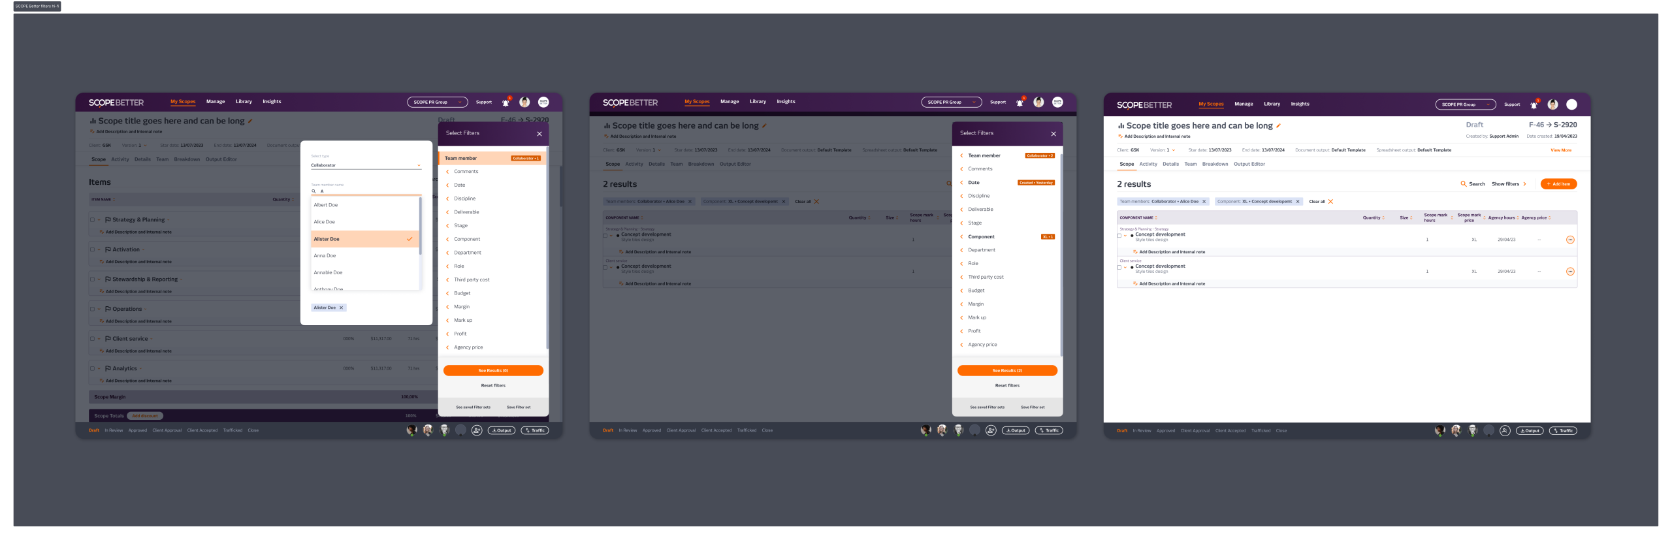Remove Team members filter chip in middle screen
1672x540 pixels.
point(690,202)
